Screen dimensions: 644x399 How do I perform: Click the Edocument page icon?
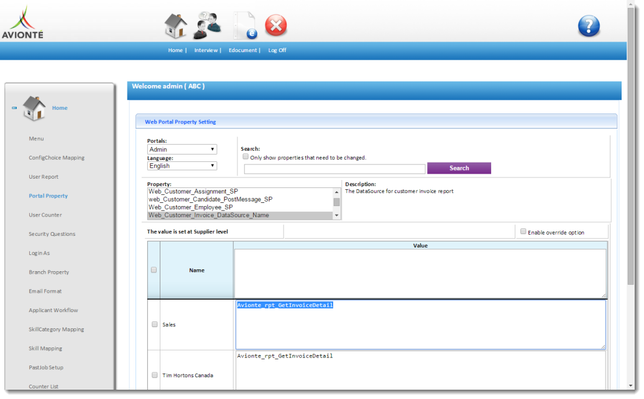244,26
